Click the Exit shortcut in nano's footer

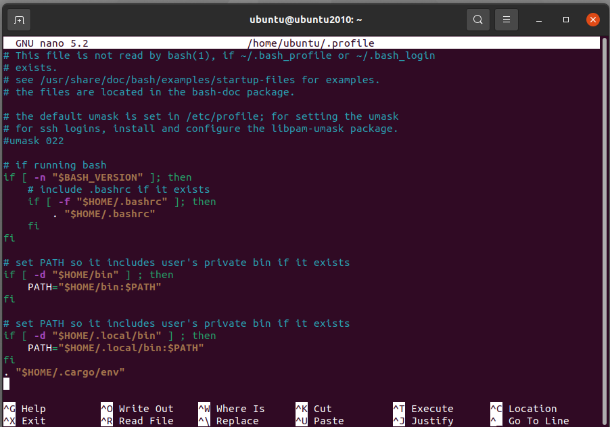coord(34,420)
